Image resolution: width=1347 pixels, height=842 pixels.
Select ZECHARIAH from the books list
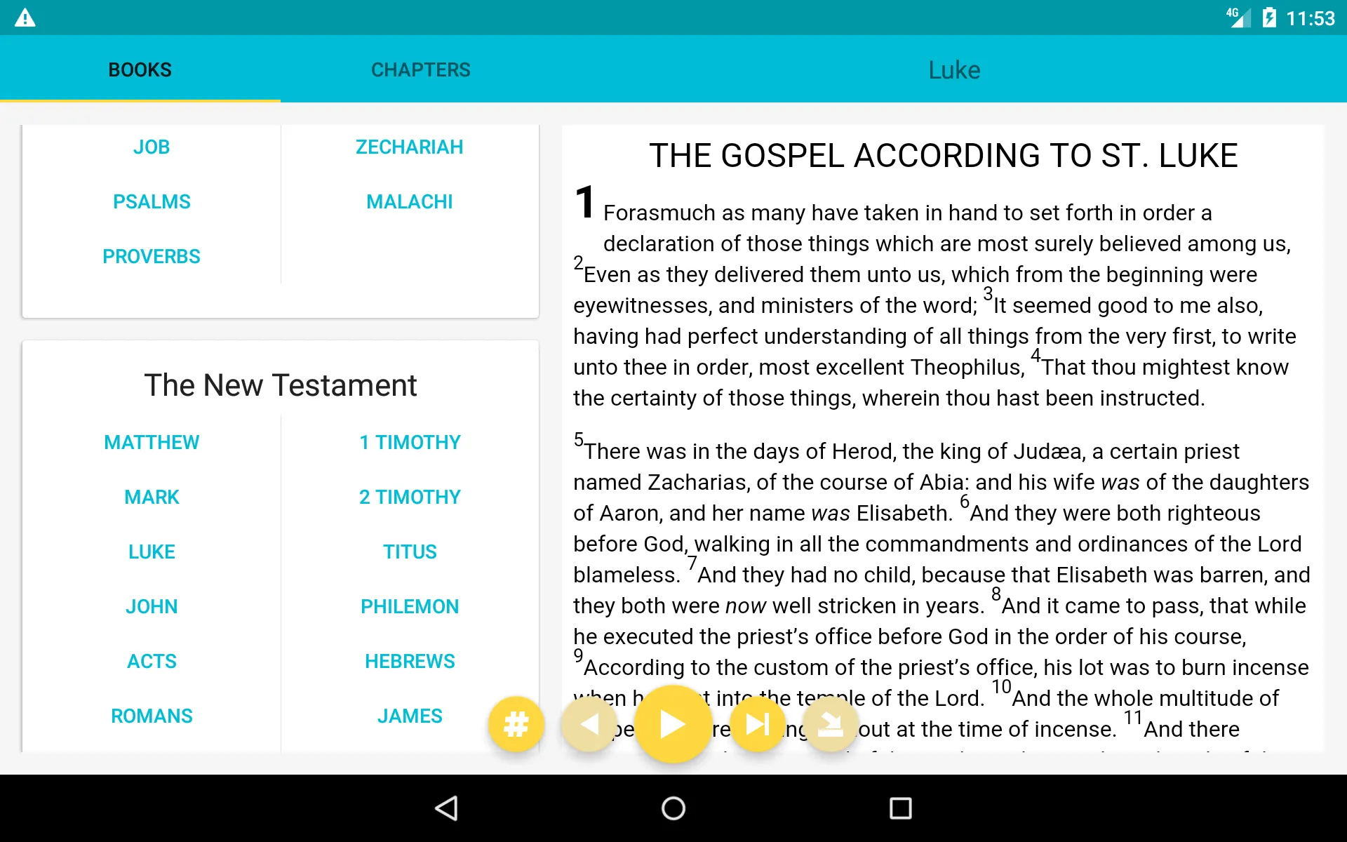409,147
